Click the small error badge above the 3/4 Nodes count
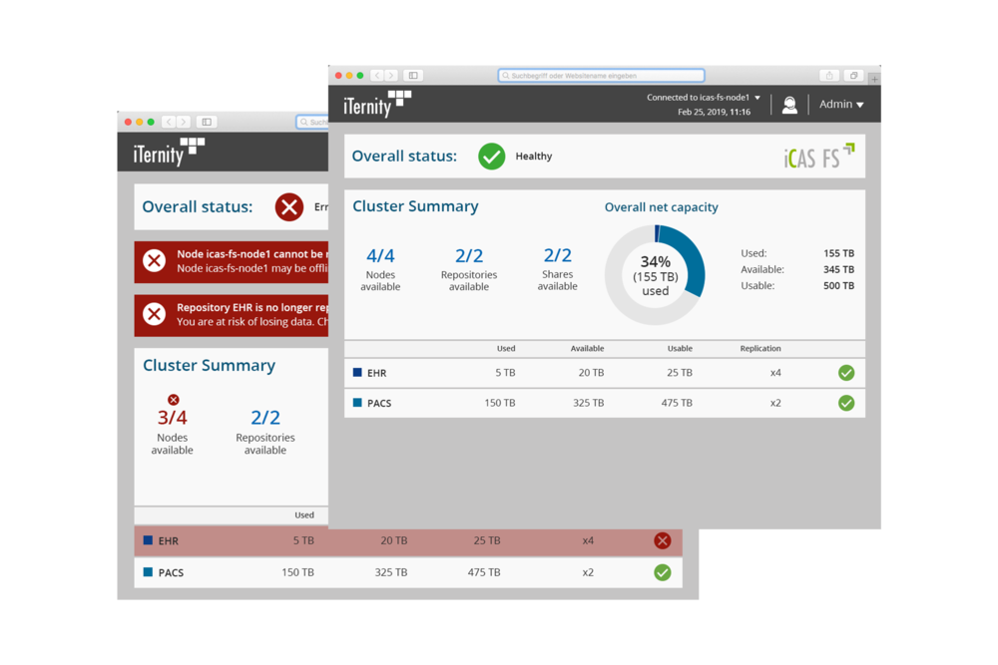The width and height of the screenshot is (998, 665). tap(173, 399)
